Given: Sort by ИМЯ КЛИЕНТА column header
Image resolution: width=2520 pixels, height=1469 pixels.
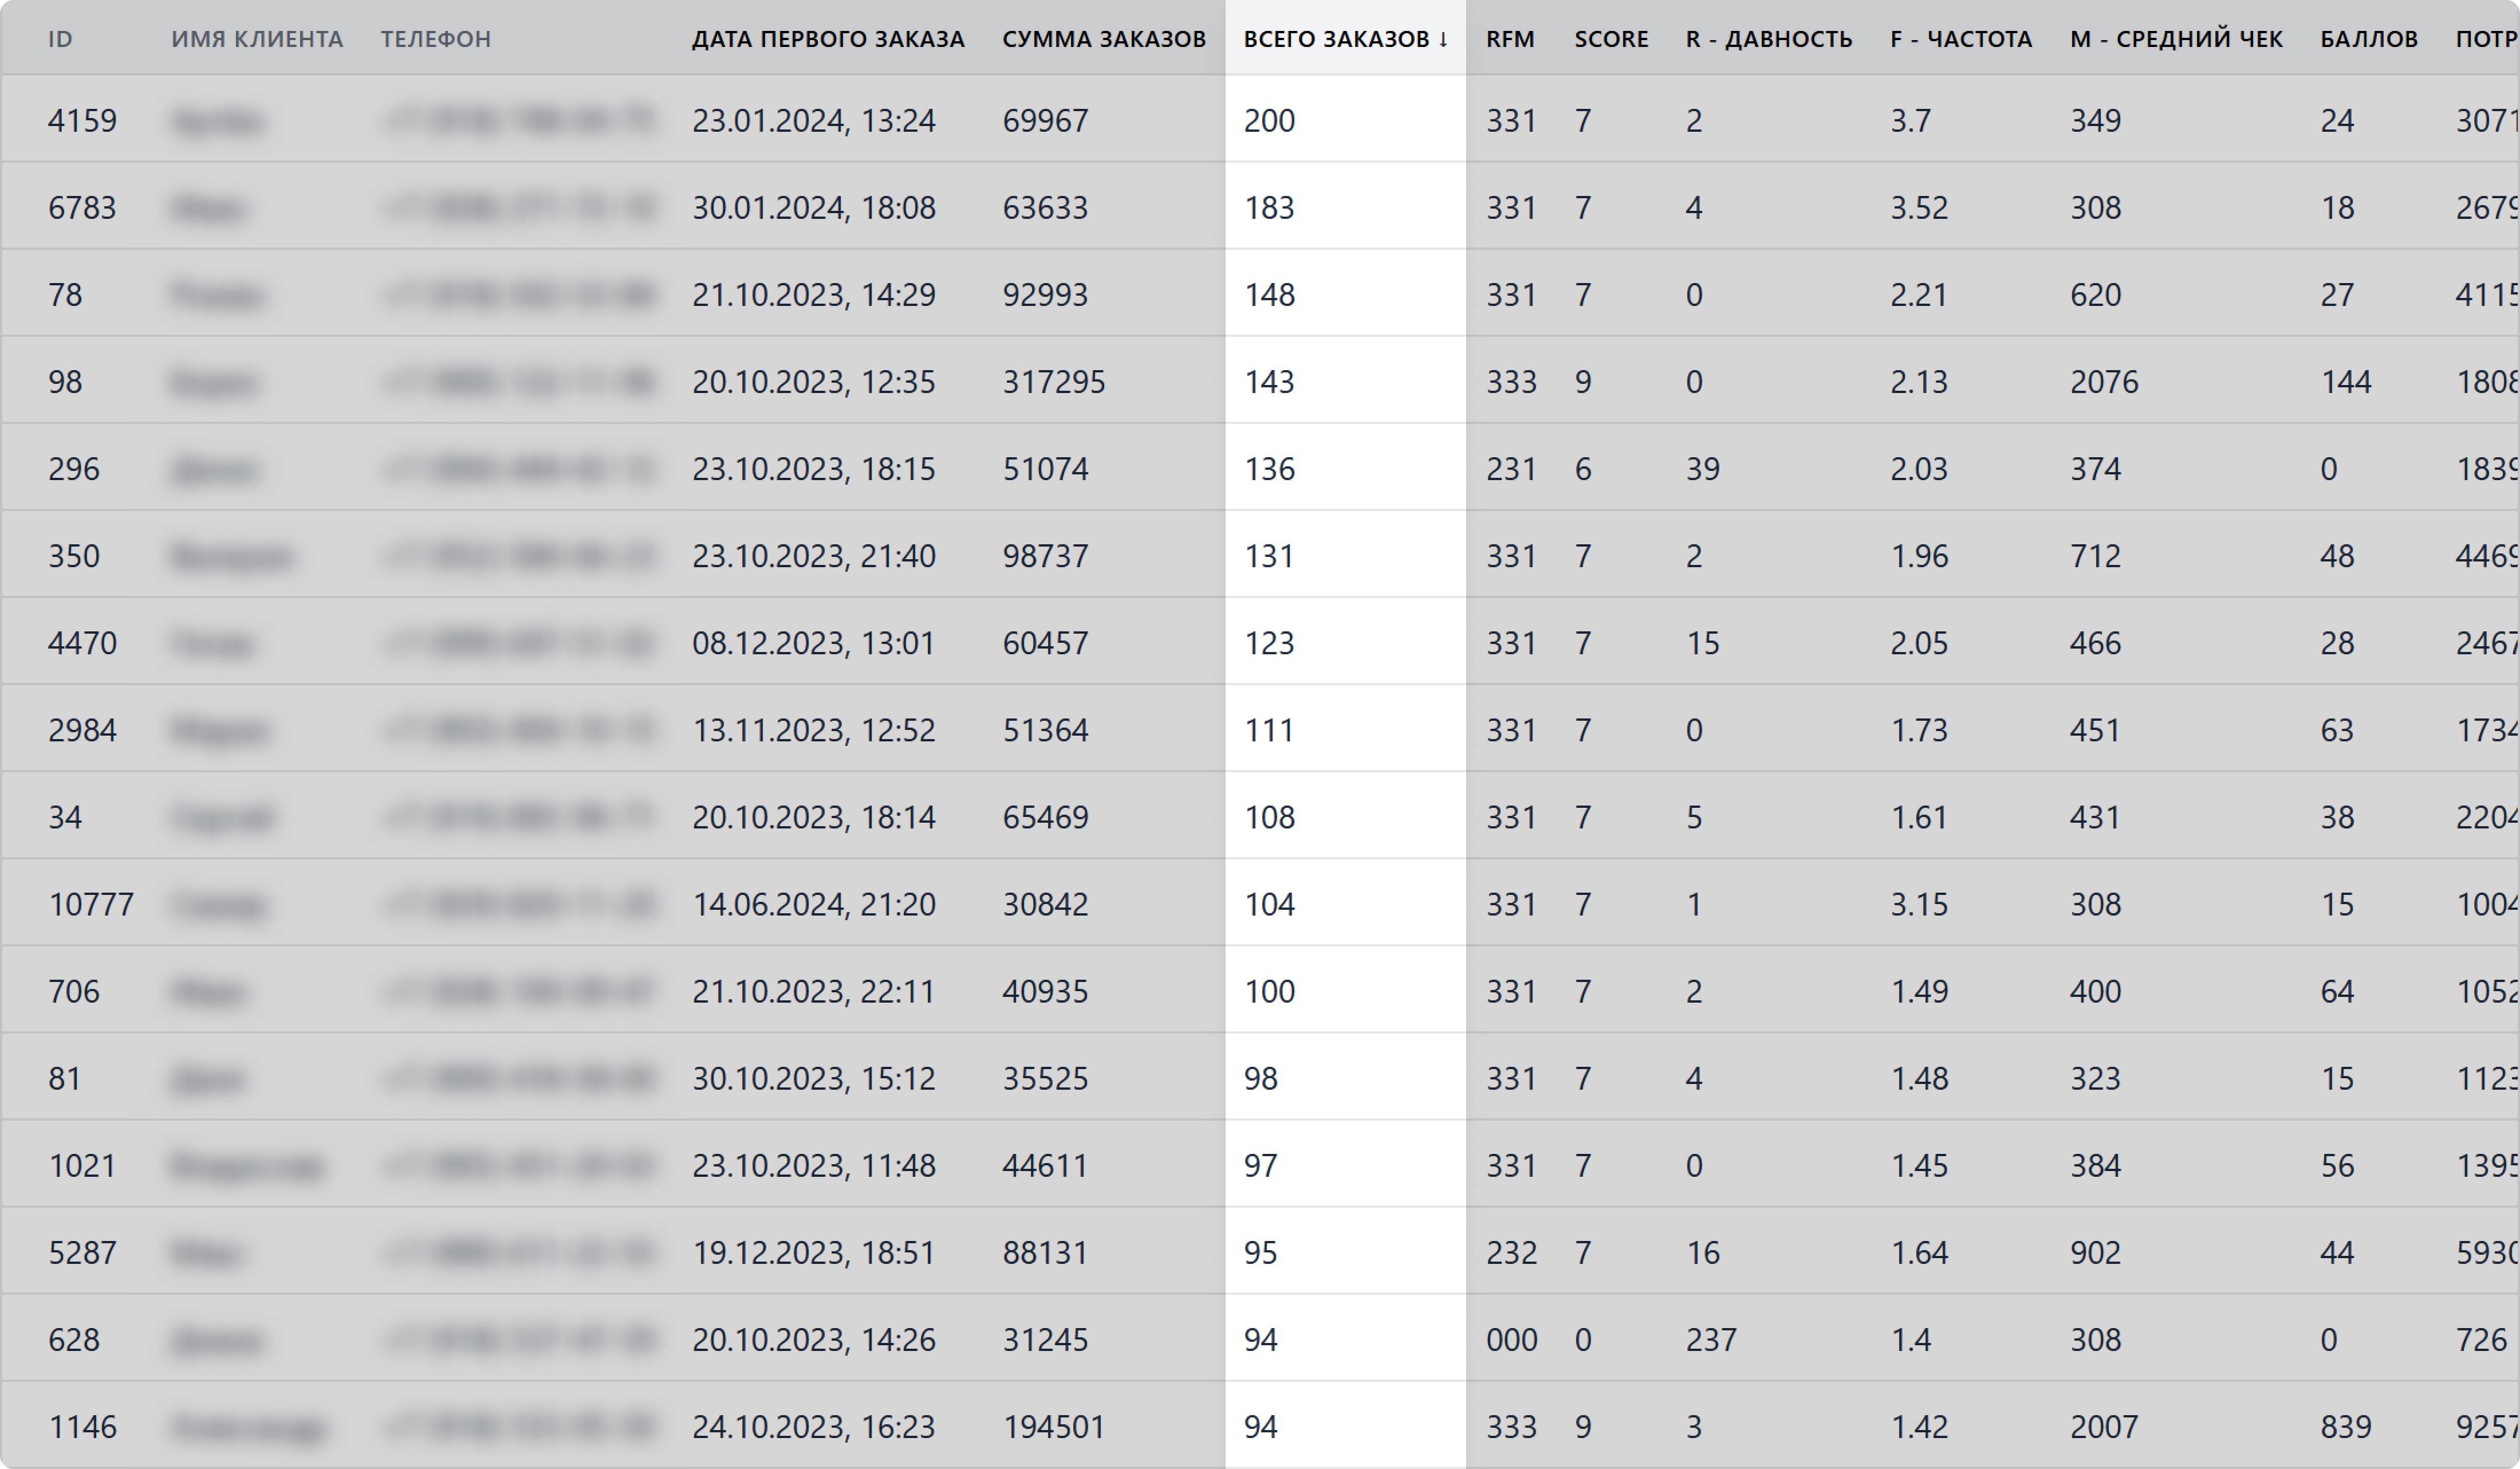Looking at the screenshot, I should point(257,39).
